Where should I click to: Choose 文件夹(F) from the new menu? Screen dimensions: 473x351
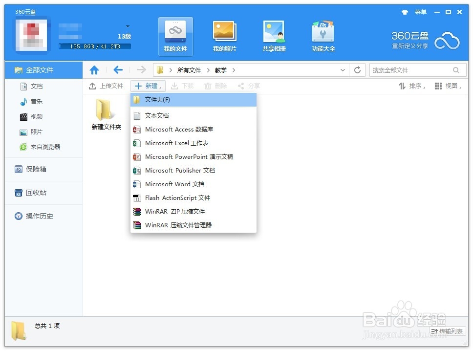(x=193, y=100)
